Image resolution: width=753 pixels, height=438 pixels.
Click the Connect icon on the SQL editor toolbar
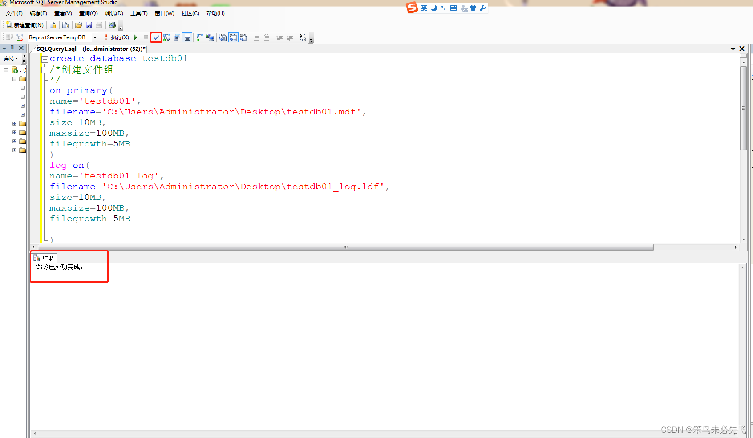9,37
